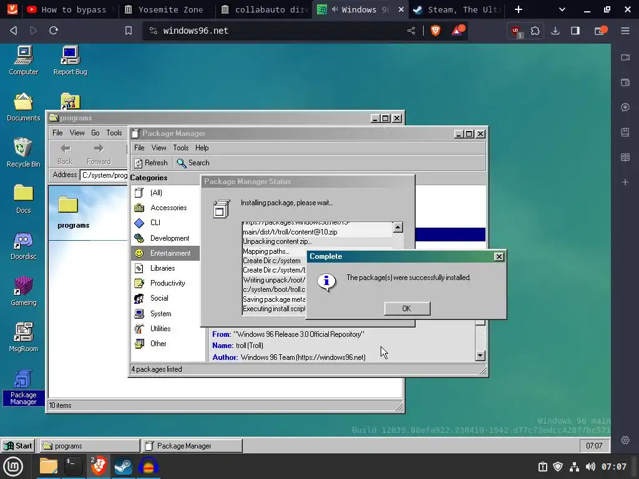This screenshot has height=479, width=639.
Task: Switch to programs taskbar button
Action: point(90,446)
